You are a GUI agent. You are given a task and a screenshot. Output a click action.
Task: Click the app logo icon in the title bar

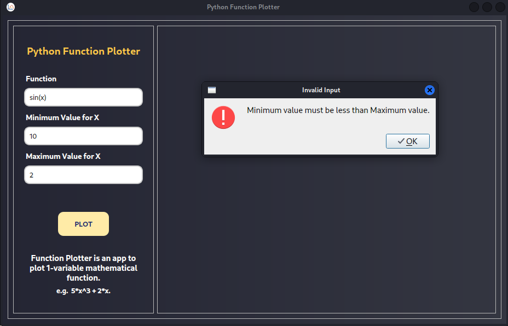click(11, 7)
